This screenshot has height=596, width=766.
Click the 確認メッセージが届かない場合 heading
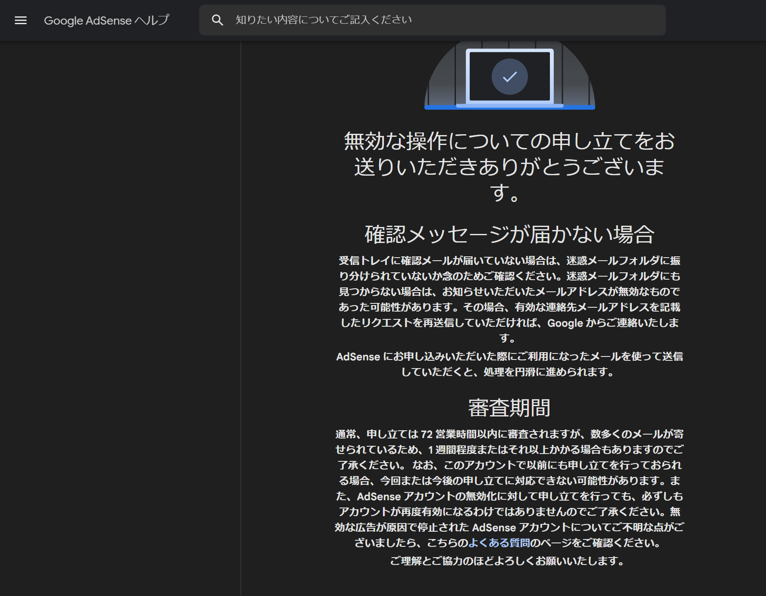(510, 234)
